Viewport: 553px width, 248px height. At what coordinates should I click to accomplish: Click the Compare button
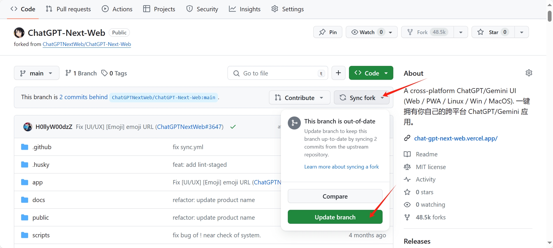335,196
